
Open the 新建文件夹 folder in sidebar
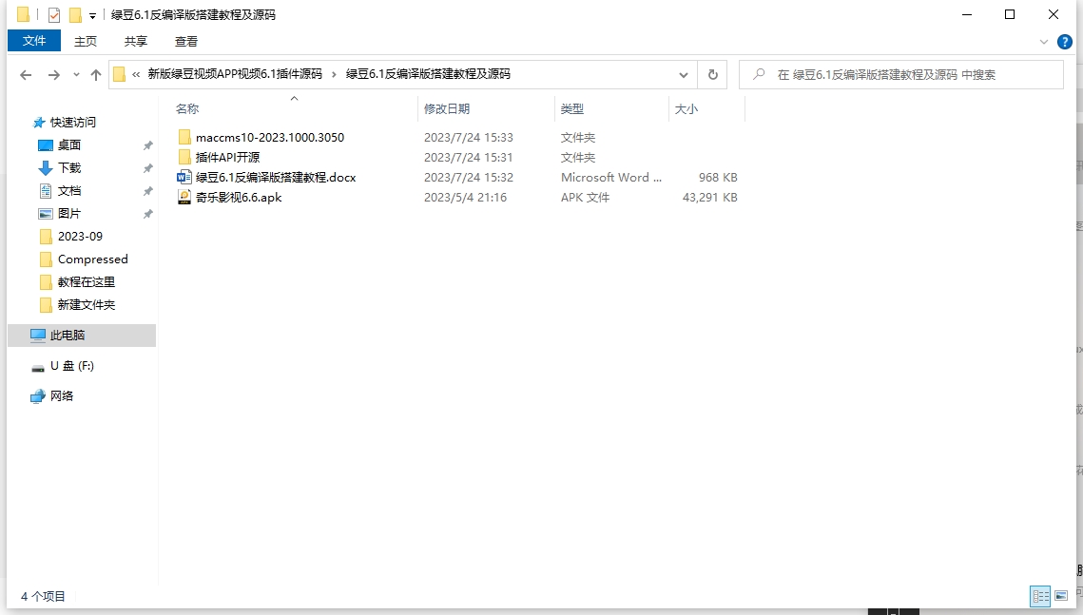pos(87,304)
